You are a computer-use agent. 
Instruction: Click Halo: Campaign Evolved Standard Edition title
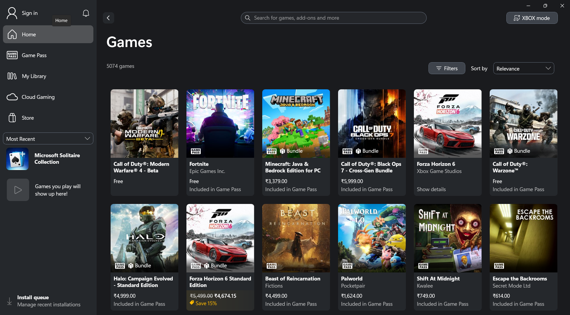(143, 282)
